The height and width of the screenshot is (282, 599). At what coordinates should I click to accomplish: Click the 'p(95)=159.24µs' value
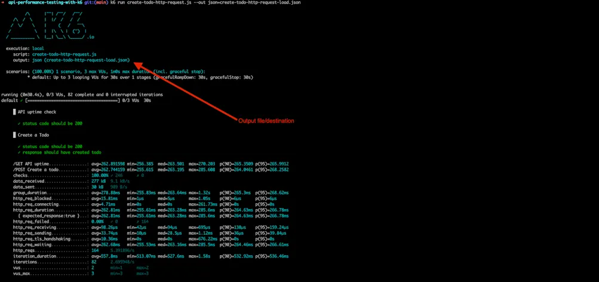(272, 227)
